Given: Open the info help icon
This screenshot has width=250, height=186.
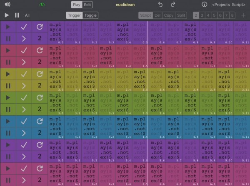Looking at the screenshot, I should [x=204, y=5].
